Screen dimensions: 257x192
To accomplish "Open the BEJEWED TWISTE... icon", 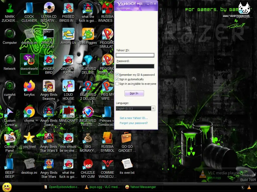I will tap(88, 112).
